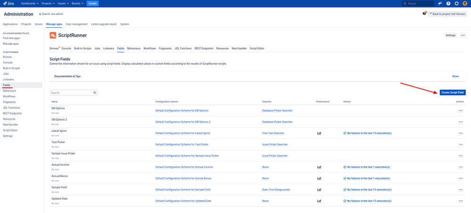Go back to project Get Version
Image resolution: width=471 pixels, height=213 pixels.
click(x=447, y=14)
